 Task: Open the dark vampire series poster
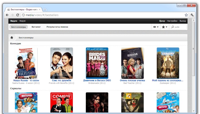pyautogui.click(x=97, y=102)
